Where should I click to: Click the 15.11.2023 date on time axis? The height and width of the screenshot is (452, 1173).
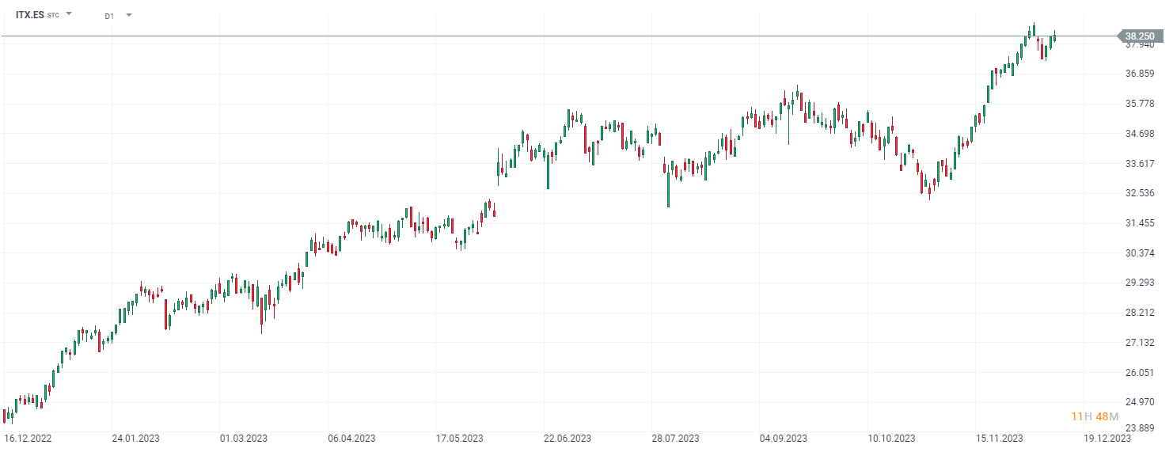coord(999,438)
